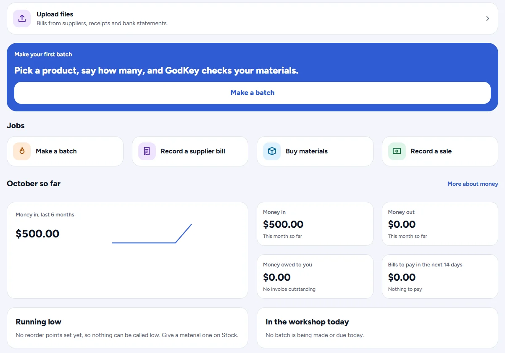Click the 'Pick a product' banner headline
This screenshot has height=353, width=505.
click(156, 71)
